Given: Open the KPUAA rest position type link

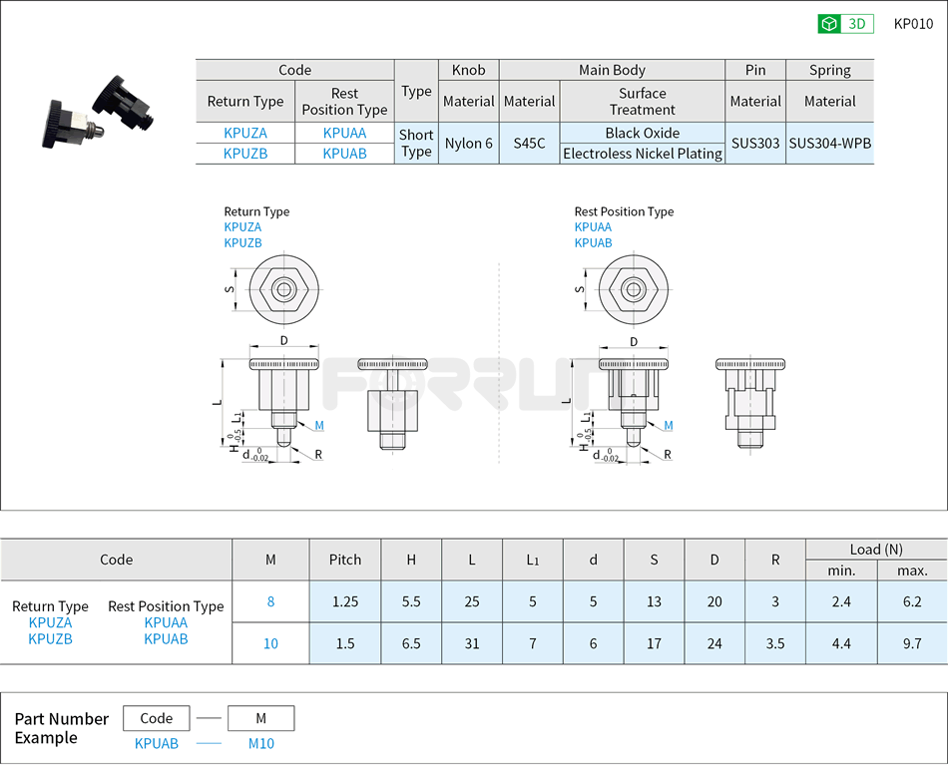Looking at the screenshot, I should coord(344,133).
